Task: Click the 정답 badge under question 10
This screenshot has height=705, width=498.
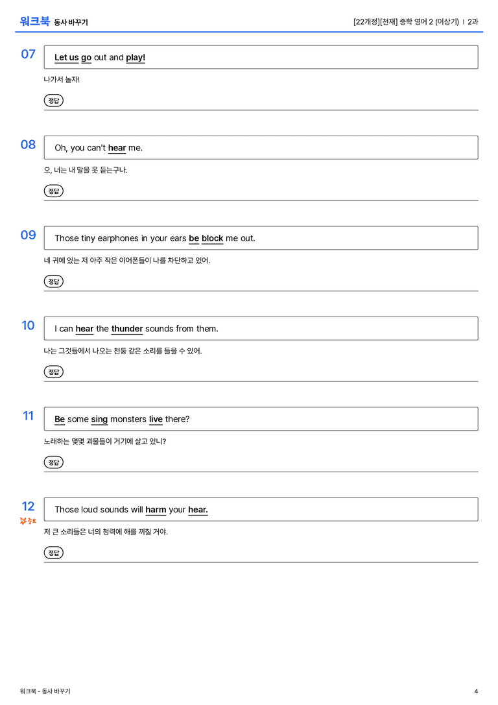Action: point(53,372)
